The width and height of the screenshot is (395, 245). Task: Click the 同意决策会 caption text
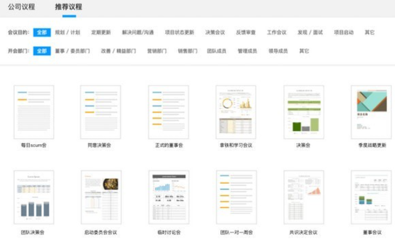point(99,145)
